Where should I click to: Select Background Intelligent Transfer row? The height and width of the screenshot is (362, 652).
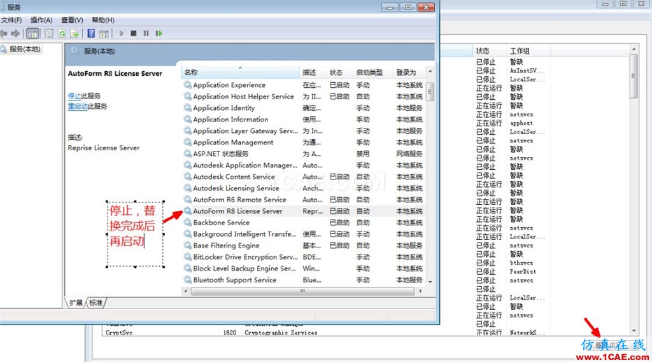click(x=304, y=234)
